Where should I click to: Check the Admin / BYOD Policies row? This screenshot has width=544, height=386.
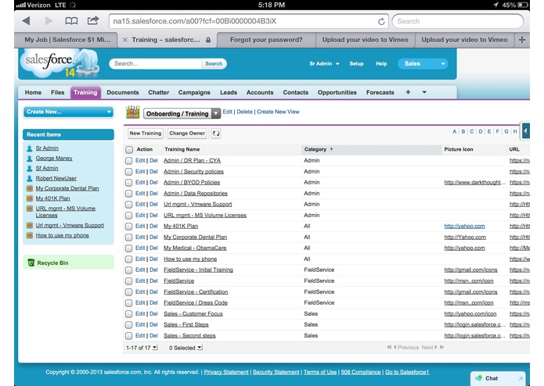click(x=128, y=182)
